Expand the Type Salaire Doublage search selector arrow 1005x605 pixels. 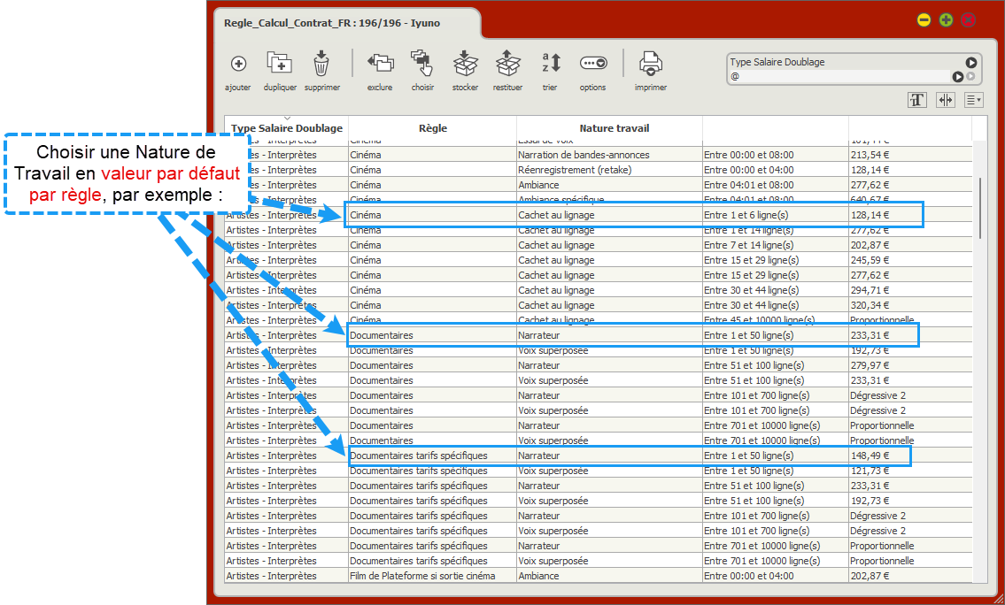(971, 63)
